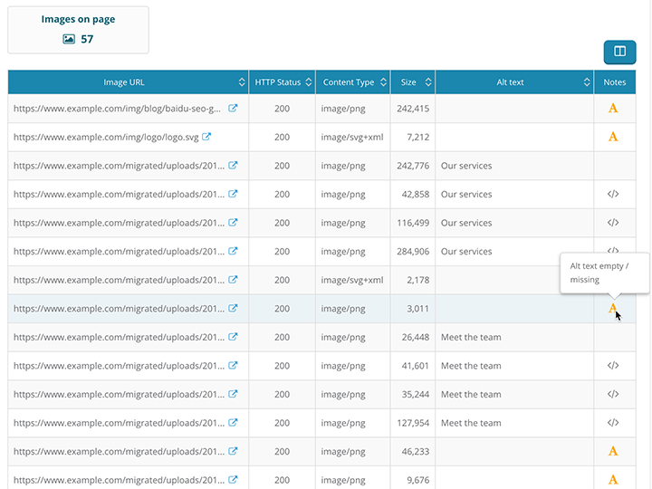Click the logo.svg image URL link
This screenshot has width=652, height=489.
point(107,137)
